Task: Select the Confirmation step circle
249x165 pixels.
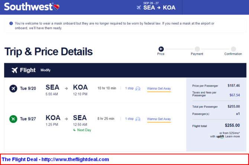Action: click(x=233, y=49)
